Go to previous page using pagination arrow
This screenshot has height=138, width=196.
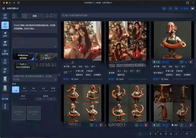(x=140, y=134)
